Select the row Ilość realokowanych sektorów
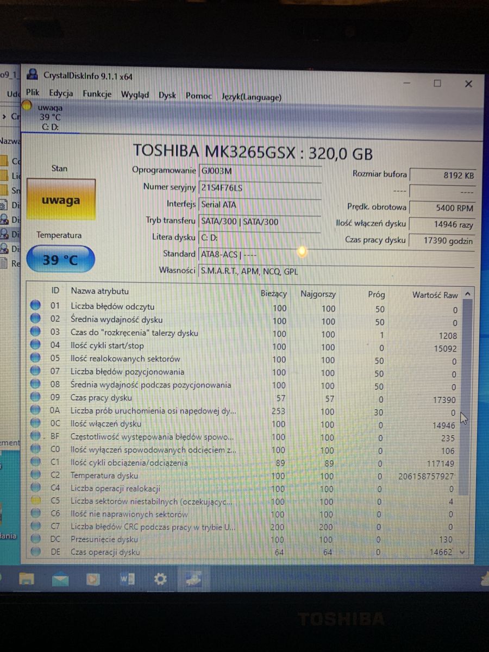Viewport: 489px width, 652px height. point(244,359)
